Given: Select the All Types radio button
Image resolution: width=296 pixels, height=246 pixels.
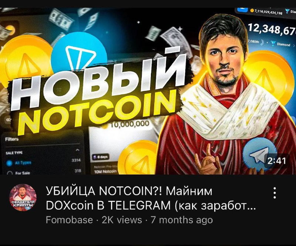Looking at the screenshot, I should coord(9,163).
